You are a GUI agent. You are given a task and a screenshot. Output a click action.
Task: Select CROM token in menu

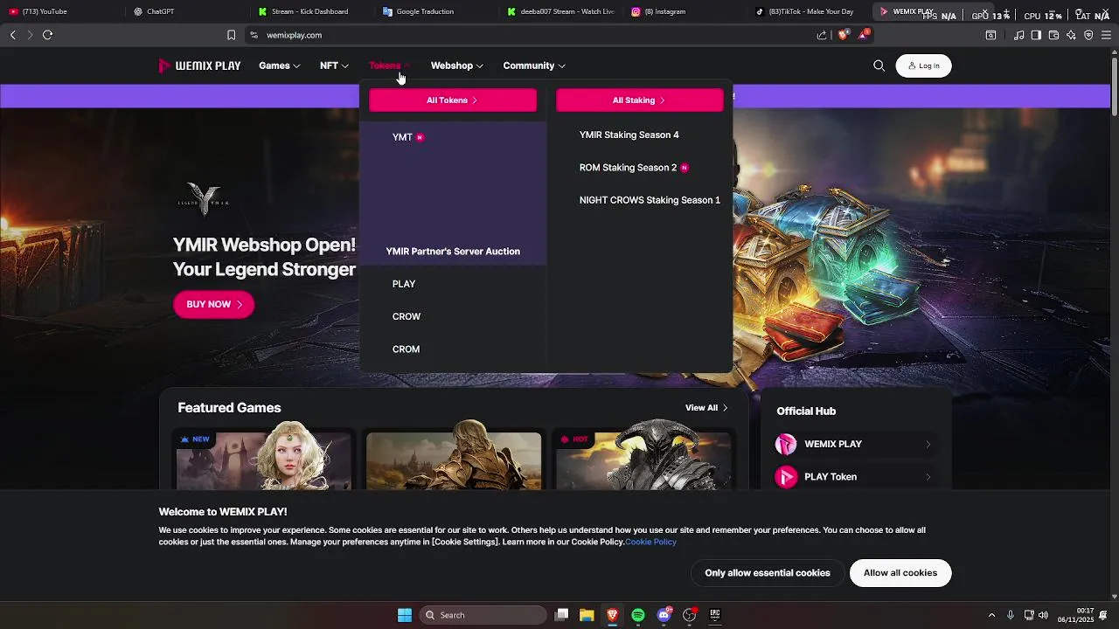406,349
